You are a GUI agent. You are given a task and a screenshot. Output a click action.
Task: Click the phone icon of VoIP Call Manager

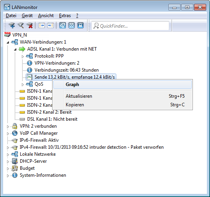click(15, 133)
